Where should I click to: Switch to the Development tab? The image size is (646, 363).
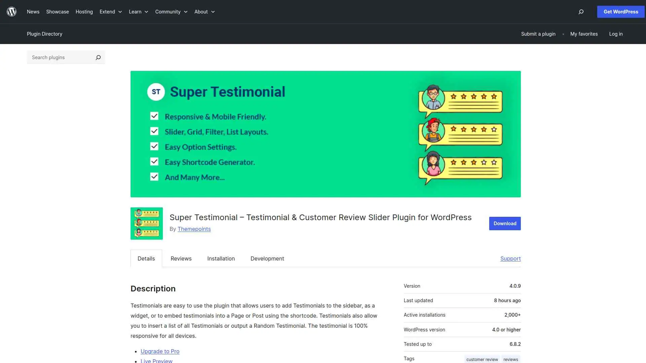267,258
